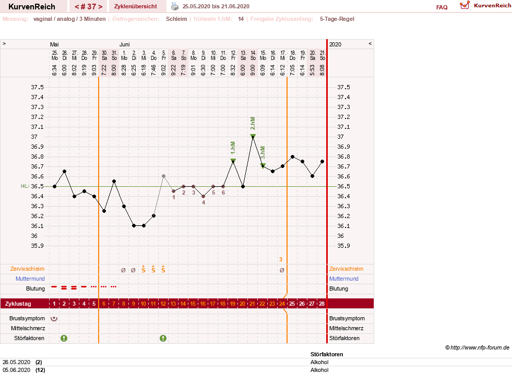The height and width of the screenshot is (385, 512).
Task: Click the spotting dots on cycle day 7
Action: point(114,287)
